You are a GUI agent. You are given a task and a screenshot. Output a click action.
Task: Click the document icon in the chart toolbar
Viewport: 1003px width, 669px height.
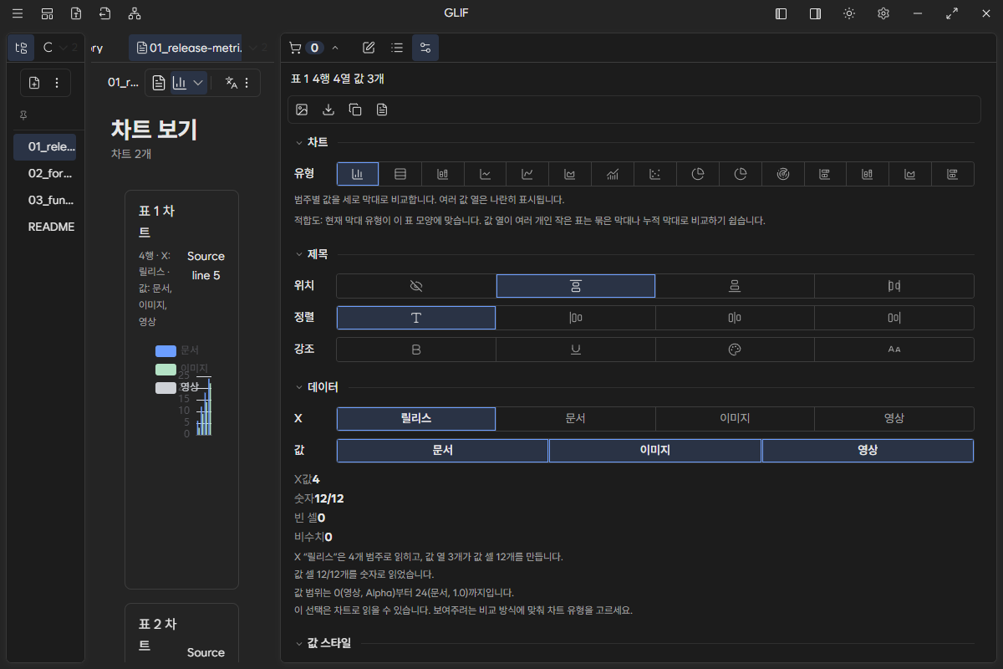coord(382,110)
